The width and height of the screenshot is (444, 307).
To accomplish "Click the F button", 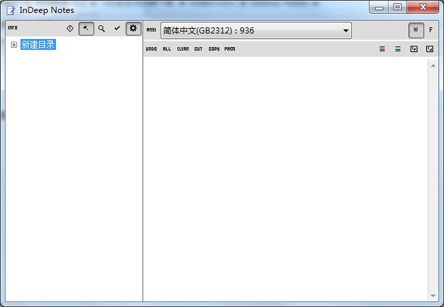I will point(431,30).
